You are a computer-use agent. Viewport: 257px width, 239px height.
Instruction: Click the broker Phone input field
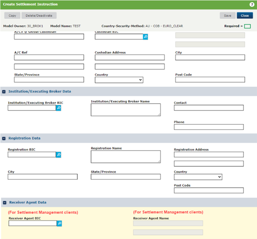209,127
